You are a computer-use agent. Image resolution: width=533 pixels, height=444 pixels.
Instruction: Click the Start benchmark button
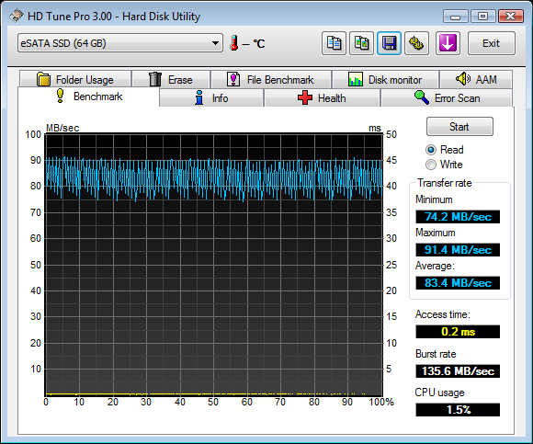tap(459, 127)
